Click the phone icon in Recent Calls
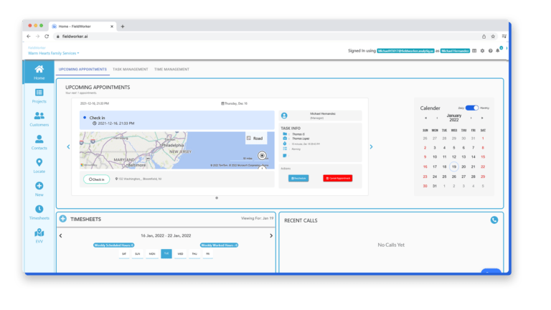Screen dimensions: 551x310 pyautogui.click(x=494, y=220)
